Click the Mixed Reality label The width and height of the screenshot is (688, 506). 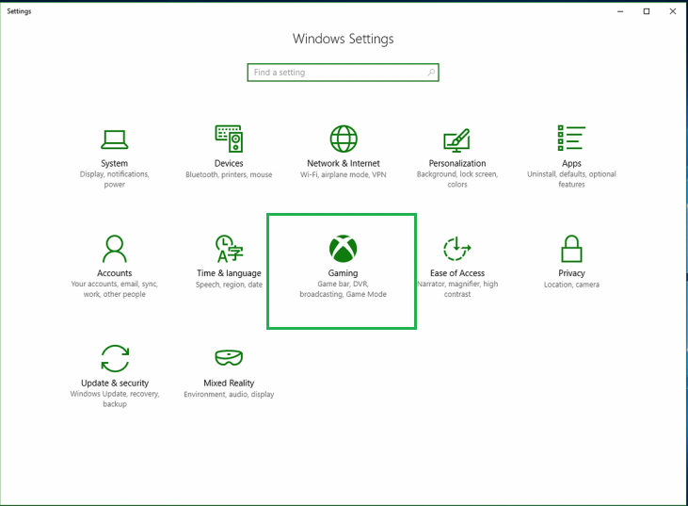click(x=229, y=383)
